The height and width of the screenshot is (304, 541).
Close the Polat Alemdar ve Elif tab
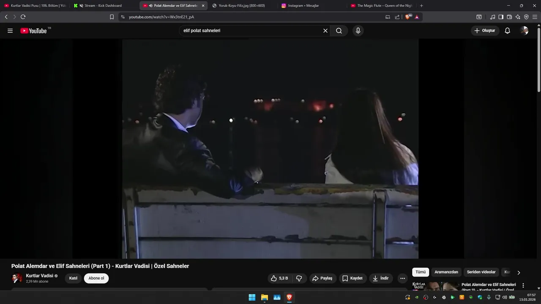pos(203,5)
